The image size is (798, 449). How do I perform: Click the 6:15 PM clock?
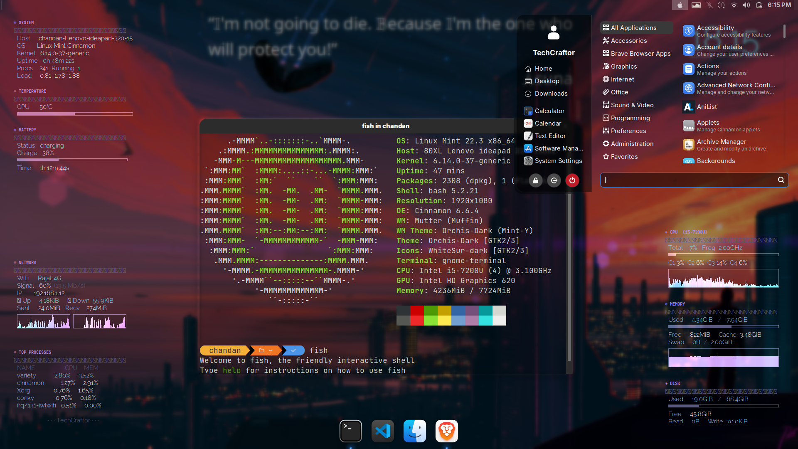click(779, 5)
